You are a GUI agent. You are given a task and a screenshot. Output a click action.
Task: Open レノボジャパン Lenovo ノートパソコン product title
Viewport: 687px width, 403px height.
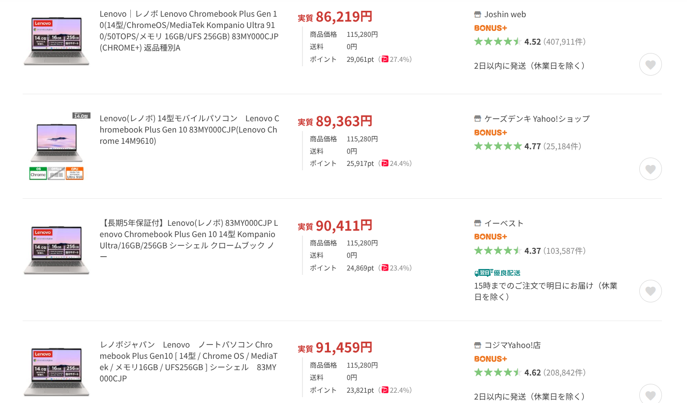pos(189,361)
